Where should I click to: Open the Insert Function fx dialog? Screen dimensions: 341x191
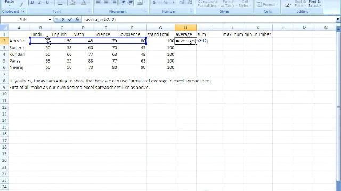pos(77,20)
